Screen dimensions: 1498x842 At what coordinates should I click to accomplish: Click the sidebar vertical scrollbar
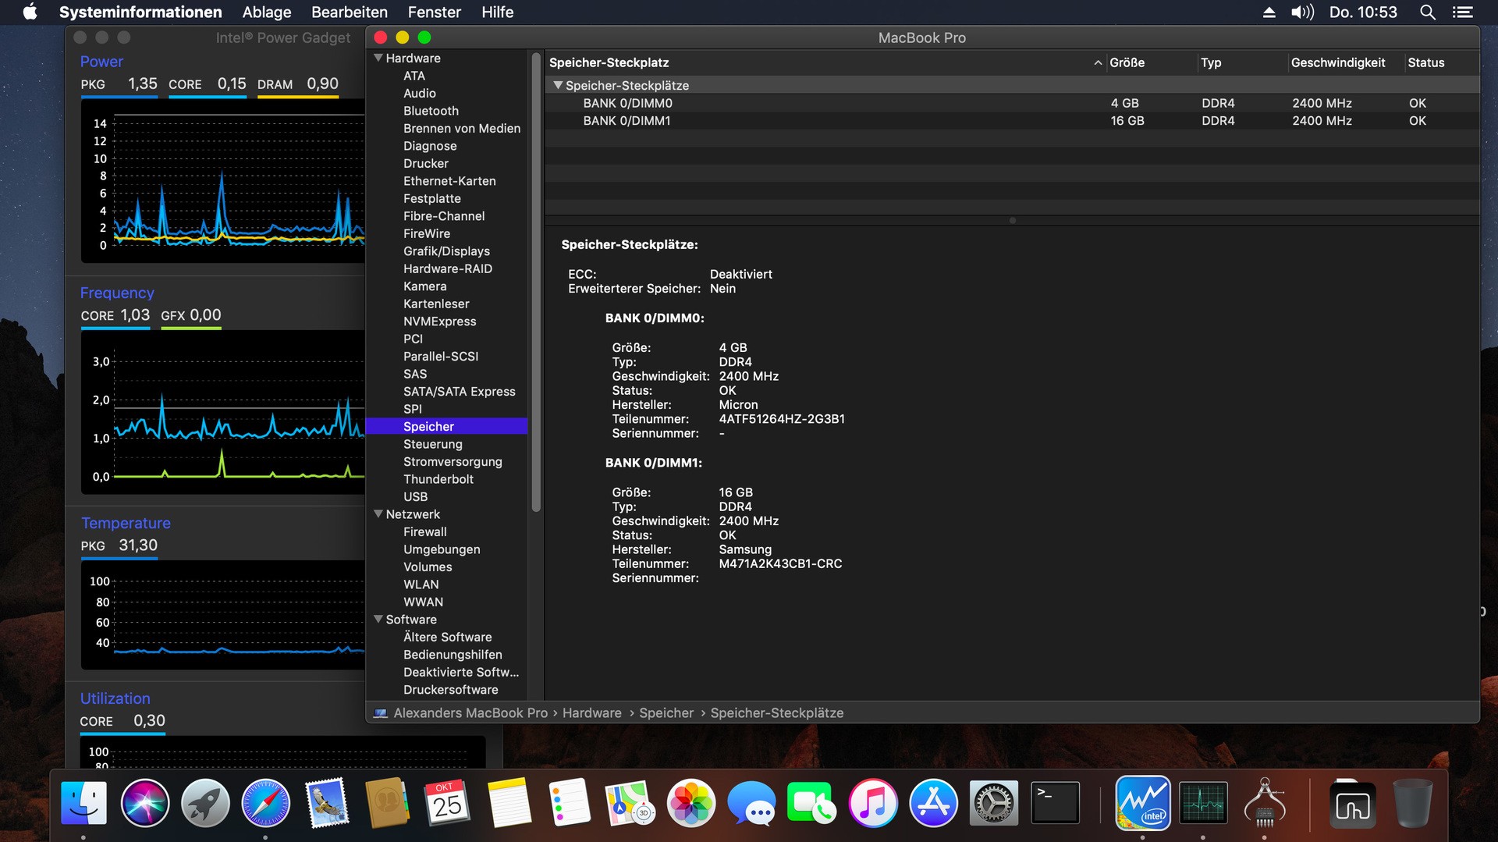tap(536, 281)
